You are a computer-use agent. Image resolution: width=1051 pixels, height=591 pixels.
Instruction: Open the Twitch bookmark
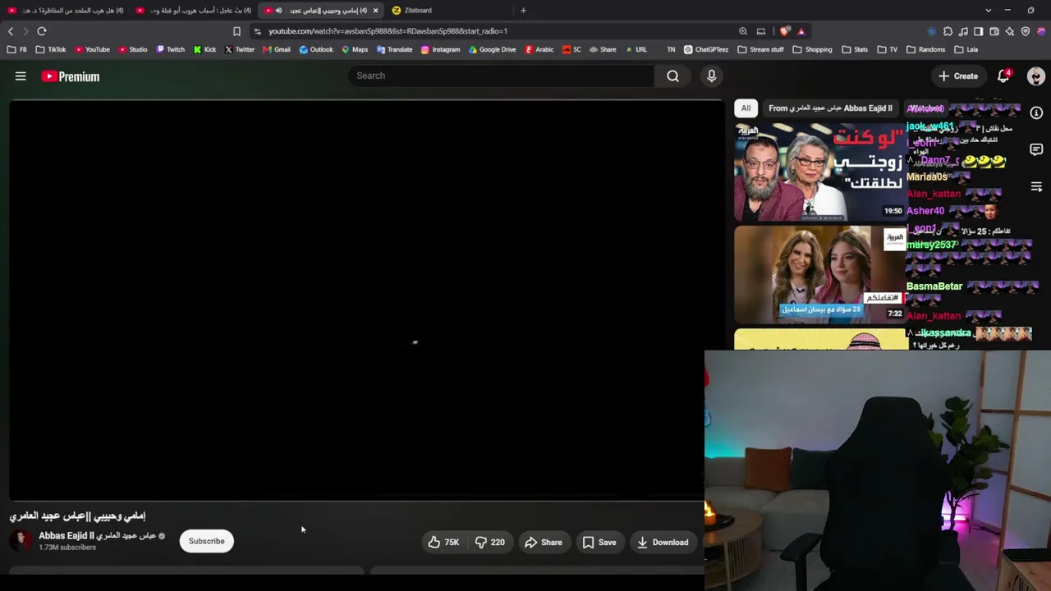click(170, 49)
